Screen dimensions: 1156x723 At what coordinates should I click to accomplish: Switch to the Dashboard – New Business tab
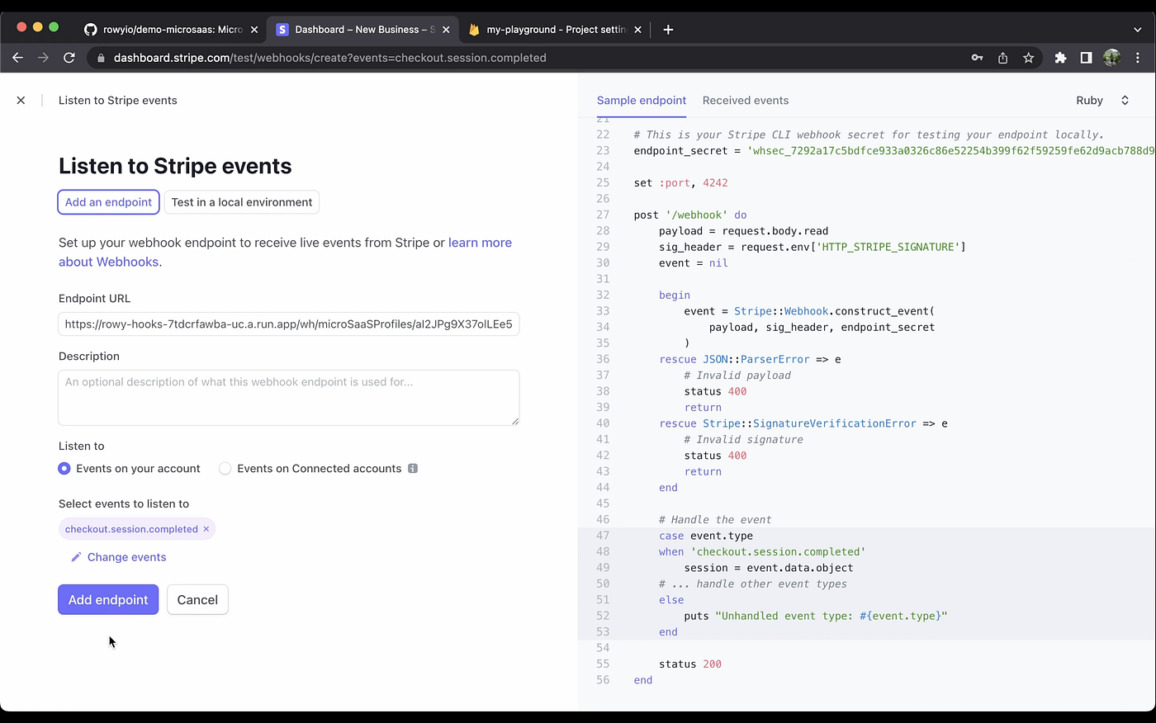pyautogui.click(x=362, y=30)
